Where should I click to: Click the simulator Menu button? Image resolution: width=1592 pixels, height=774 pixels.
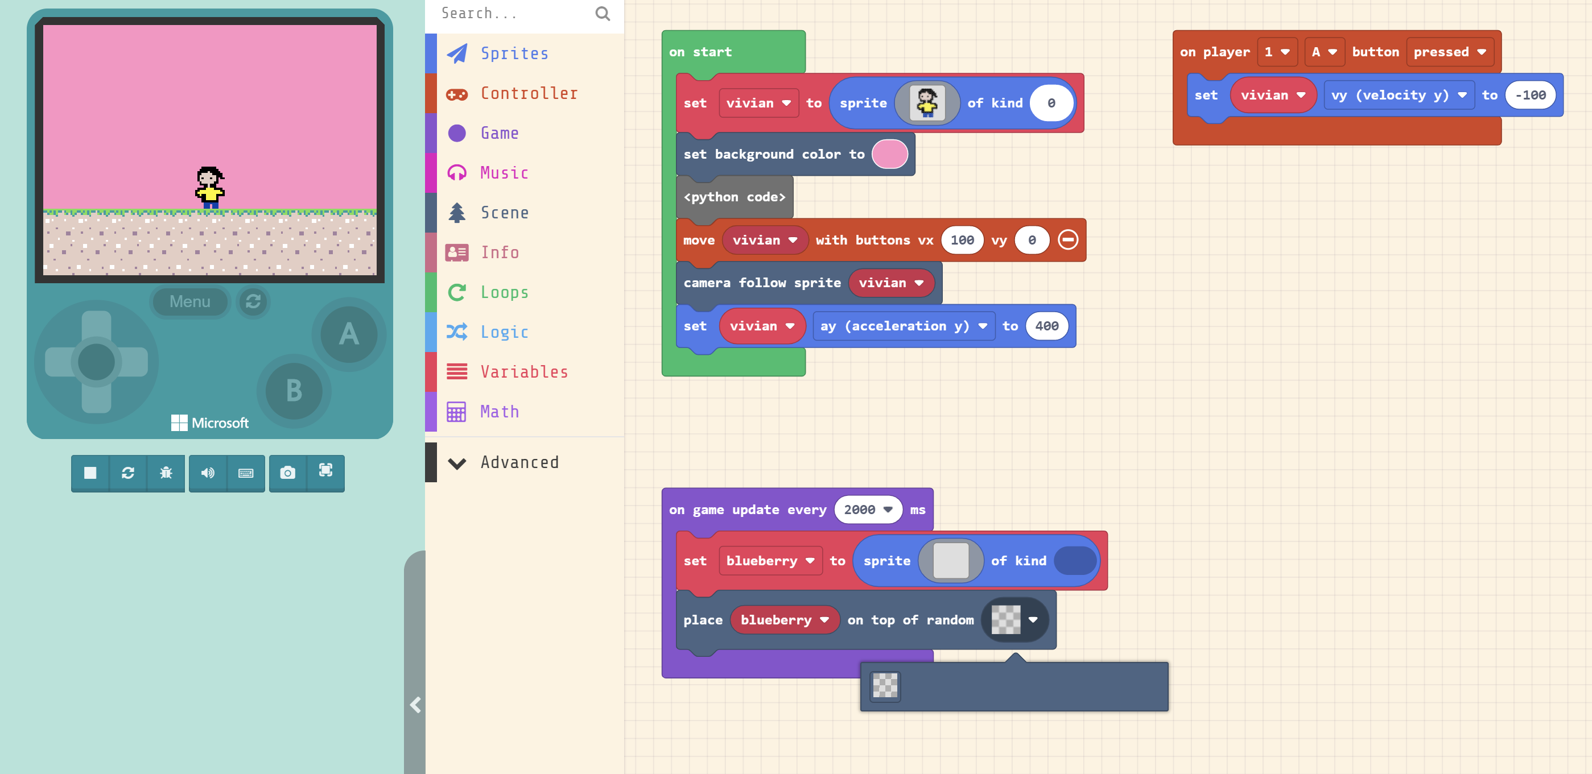point(189,301)
